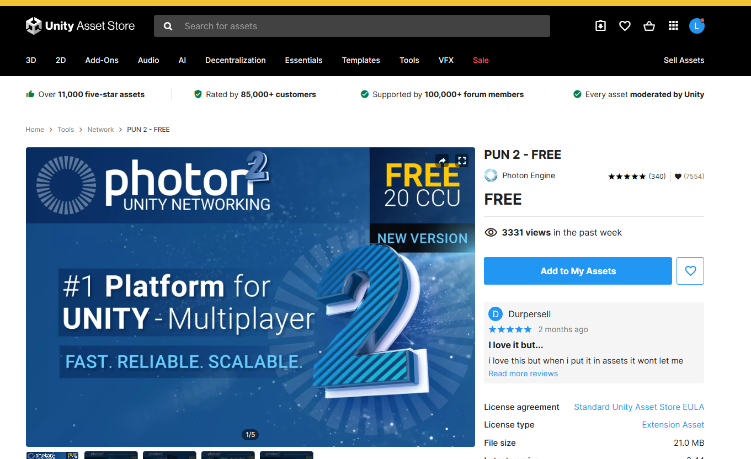Open the VFX category menu
751x459 pixels.
coord(446,60)
